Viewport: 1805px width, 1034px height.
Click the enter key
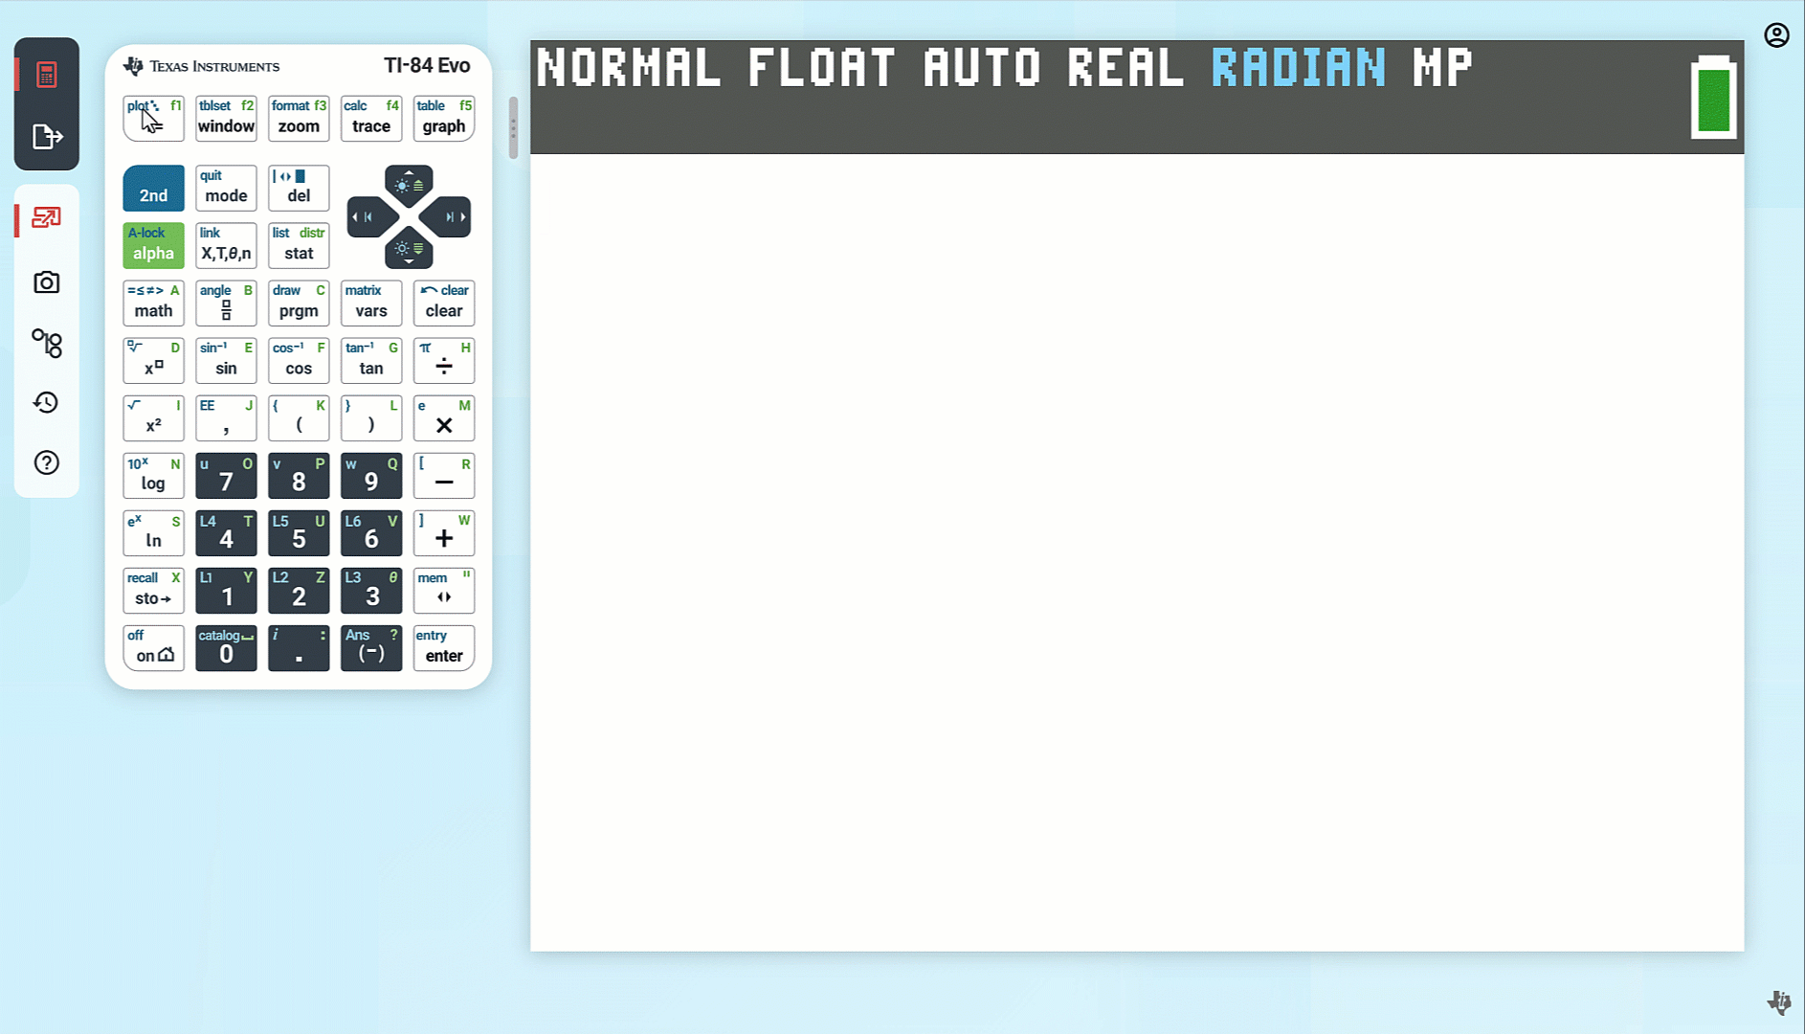pos(444,648)
